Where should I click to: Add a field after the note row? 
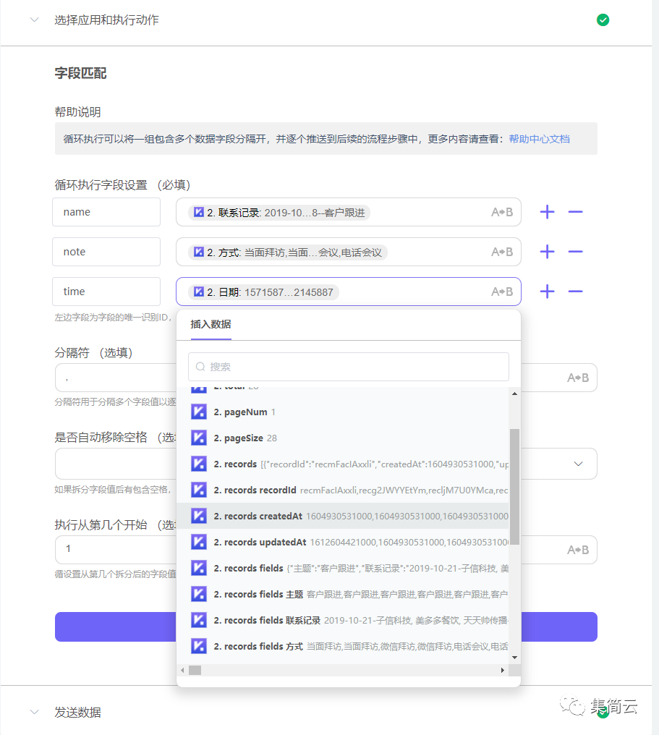point(547,252)
